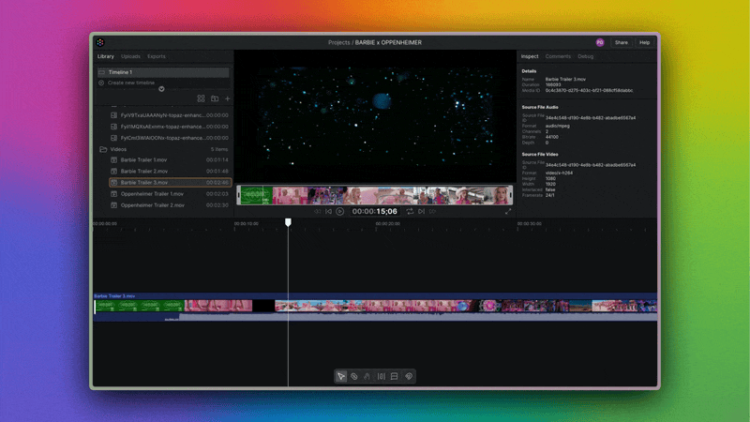Screen dimensions: 750x422
Task: Switch to the Uploads tab
Action: [130, 56]
